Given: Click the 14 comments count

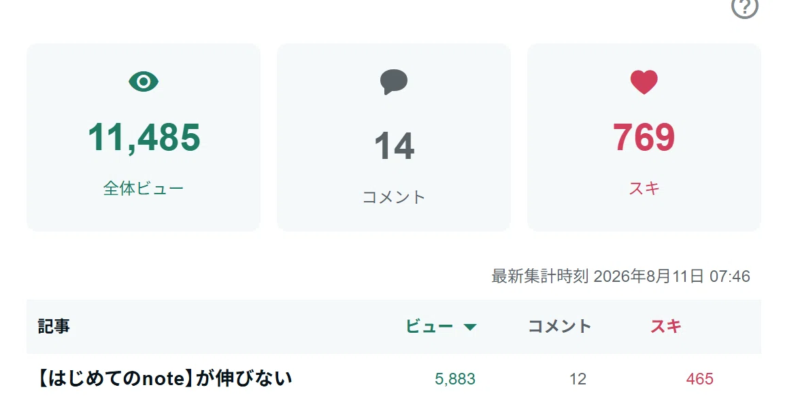Looking at the screenshot, I should point(394,146).
